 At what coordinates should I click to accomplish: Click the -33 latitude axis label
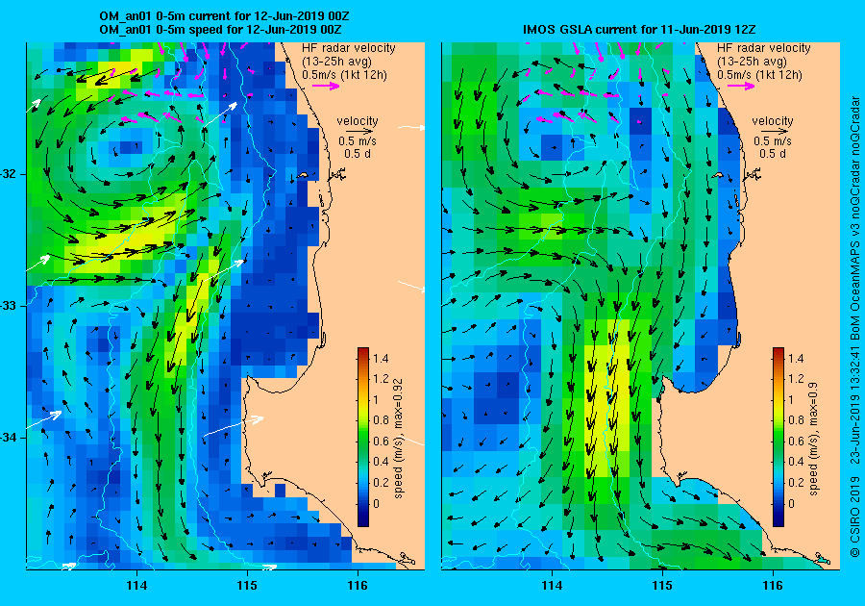pyautogui.click(x=9, y=306)
